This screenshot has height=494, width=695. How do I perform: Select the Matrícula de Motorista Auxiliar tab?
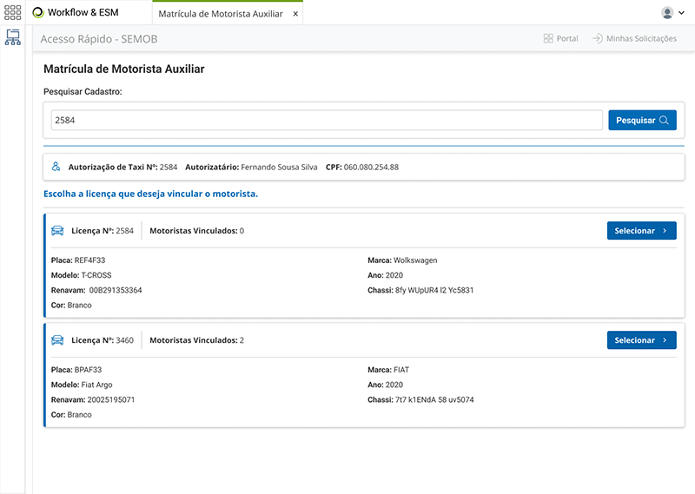coord(220,14)
